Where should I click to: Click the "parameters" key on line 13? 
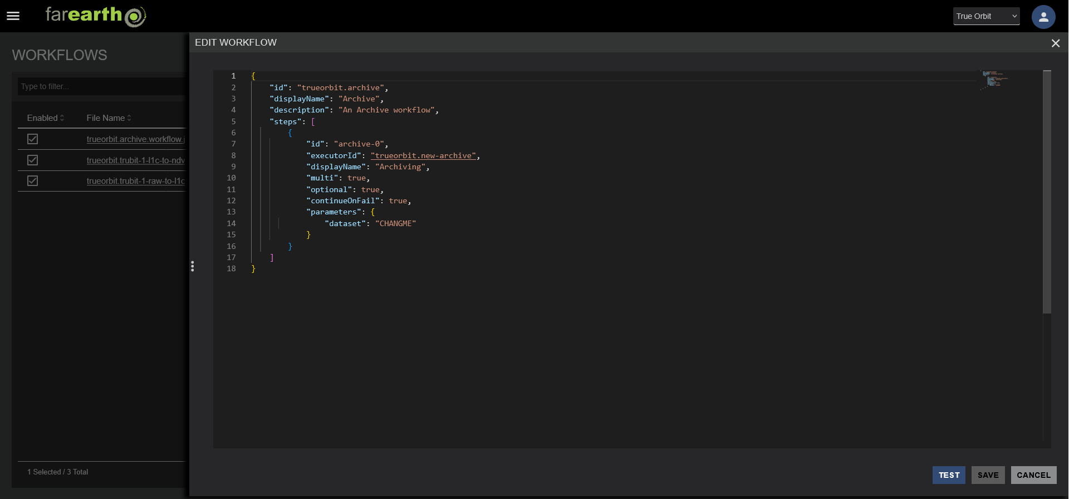334,212
